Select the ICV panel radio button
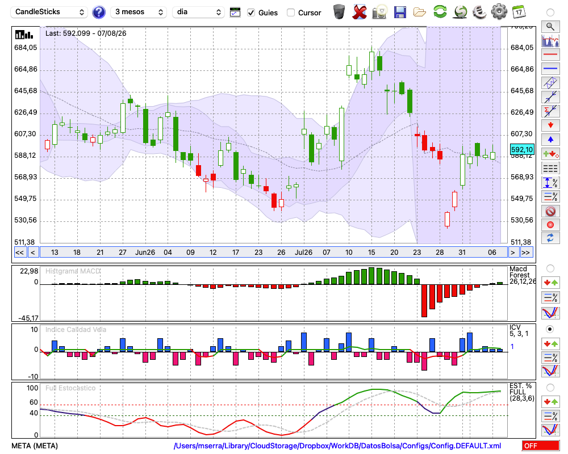This screenshot has width=568, height=454. (x=550, y=329)
